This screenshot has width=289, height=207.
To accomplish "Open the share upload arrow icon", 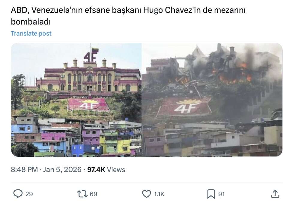I will tap(275, 194).
